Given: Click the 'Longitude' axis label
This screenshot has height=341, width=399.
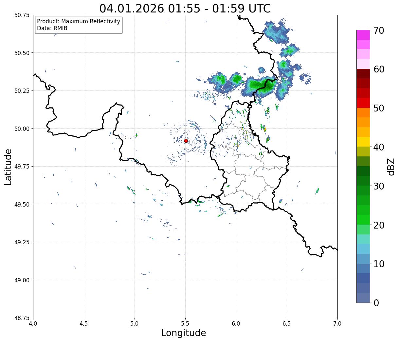Looking at the screenshot, I should 184,333.
